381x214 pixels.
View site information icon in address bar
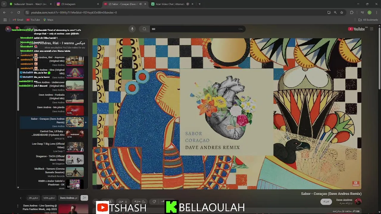(x=27, y=12)
